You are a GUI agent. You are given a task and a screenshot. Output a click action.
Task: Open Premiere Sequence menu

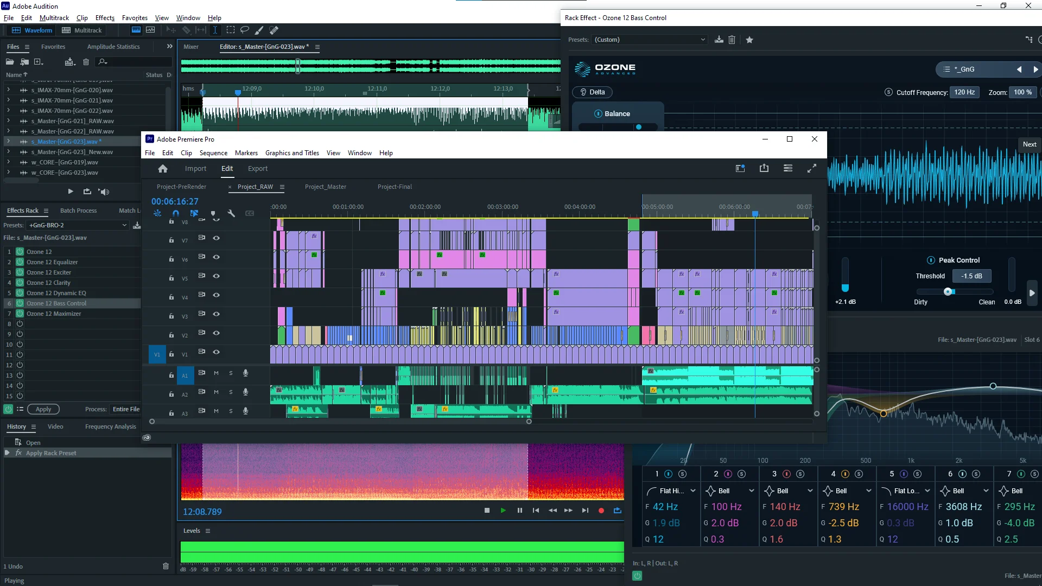click(x=213, y=153)
